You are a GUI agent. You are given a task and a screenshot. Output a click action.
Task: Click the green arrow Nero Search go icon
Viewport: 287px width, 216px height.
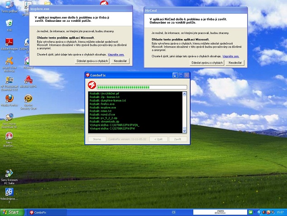(250, 212)
